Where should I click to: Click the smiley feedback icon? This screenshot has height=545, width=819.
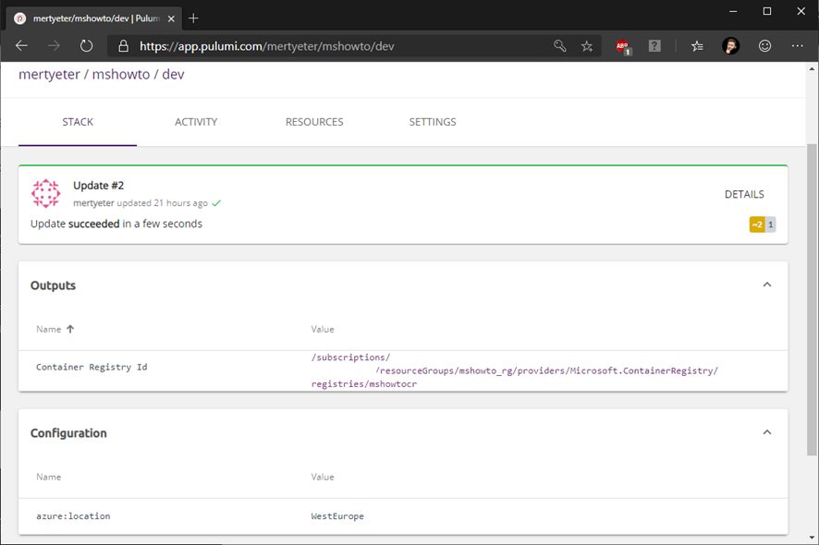(764, 46)
